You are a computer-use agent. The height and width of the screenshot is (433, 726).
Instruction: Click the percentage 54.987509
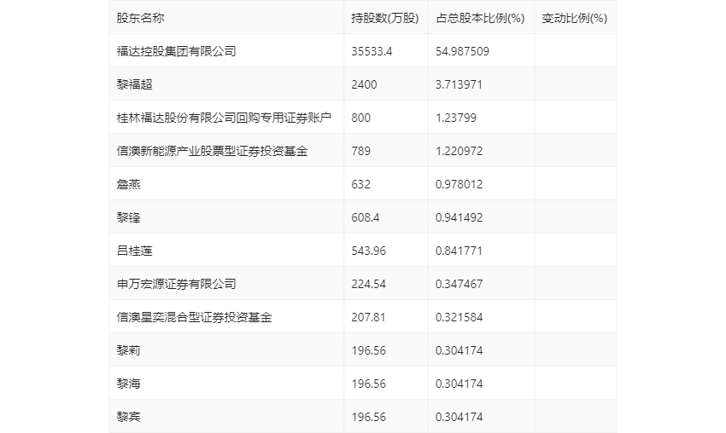[x=462, y=51]
